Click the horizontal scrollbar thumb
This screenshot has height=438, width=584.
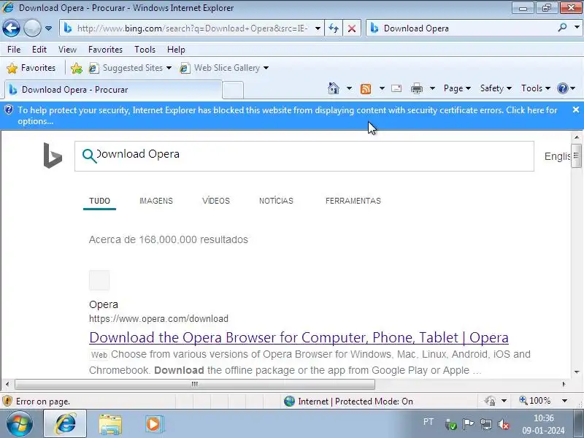point(195,384)
